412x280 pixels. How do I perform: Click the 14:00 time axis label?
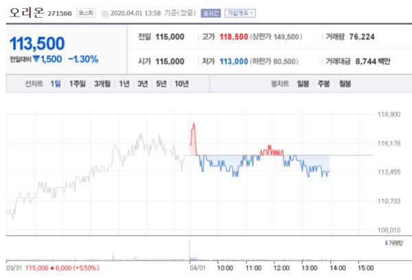[338, 268]
